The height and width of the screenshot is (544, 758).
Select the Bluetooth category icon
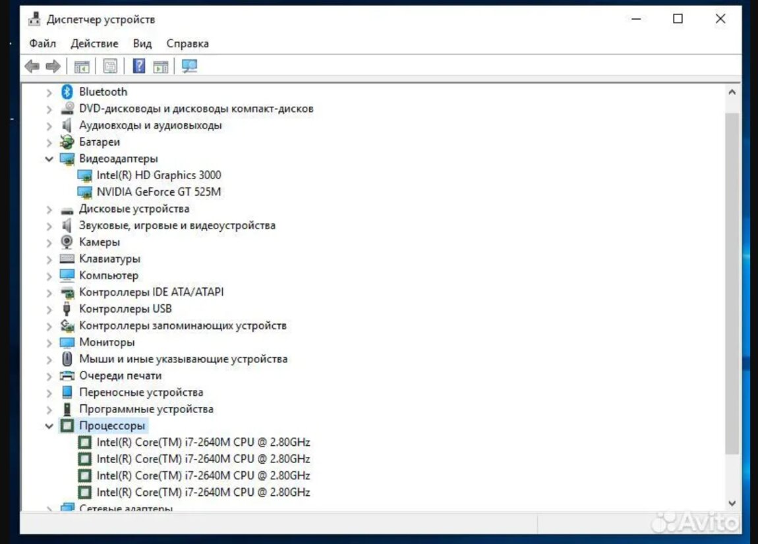coord(67,92)
